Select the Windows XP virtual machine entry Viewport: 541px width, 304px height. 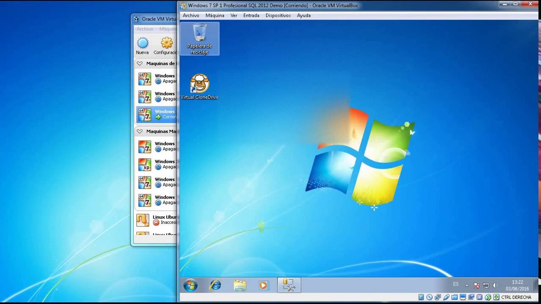point(157,164)
